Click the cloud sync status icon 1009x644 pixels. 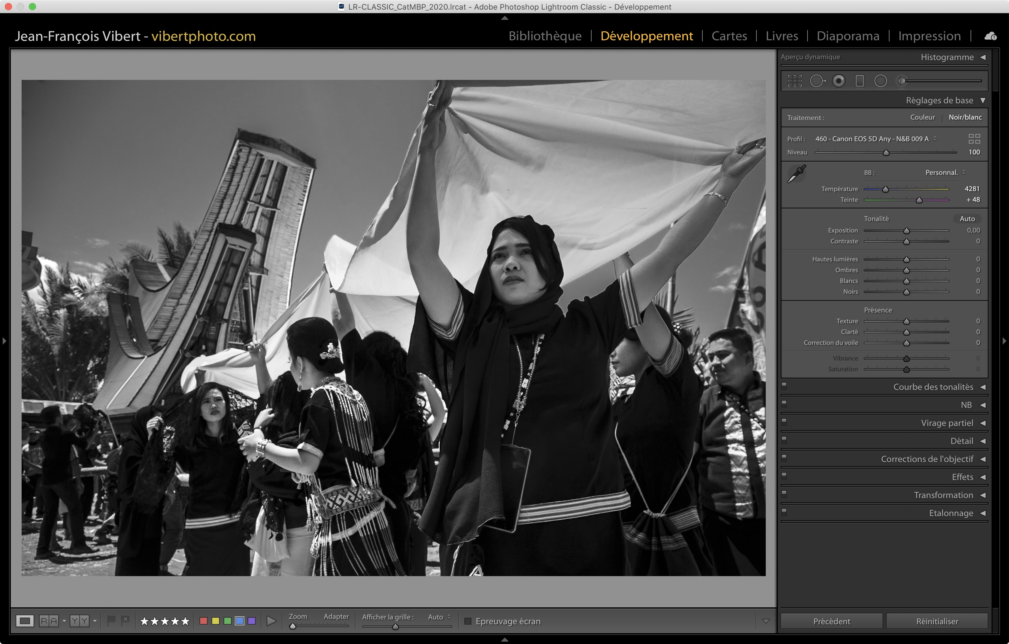991,36
